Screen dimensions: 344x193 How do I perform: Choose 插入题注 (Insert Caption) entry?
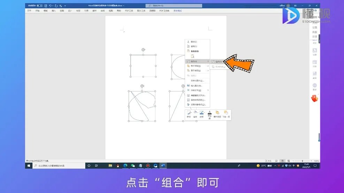tap(198, 86)
